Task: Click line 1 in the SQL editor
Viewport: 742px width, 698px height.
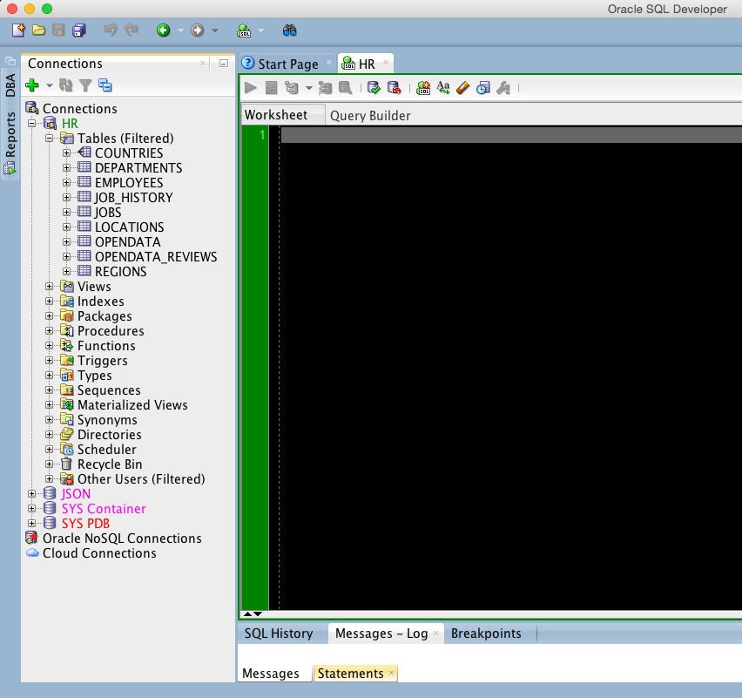Action: pyautogui.click(x=511, y=135)
